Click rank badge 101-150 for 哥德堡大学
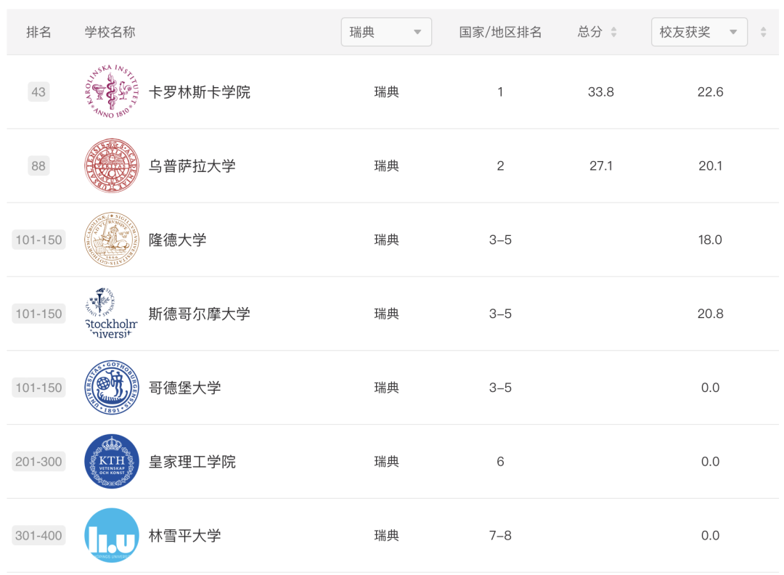 coord(38,388)
